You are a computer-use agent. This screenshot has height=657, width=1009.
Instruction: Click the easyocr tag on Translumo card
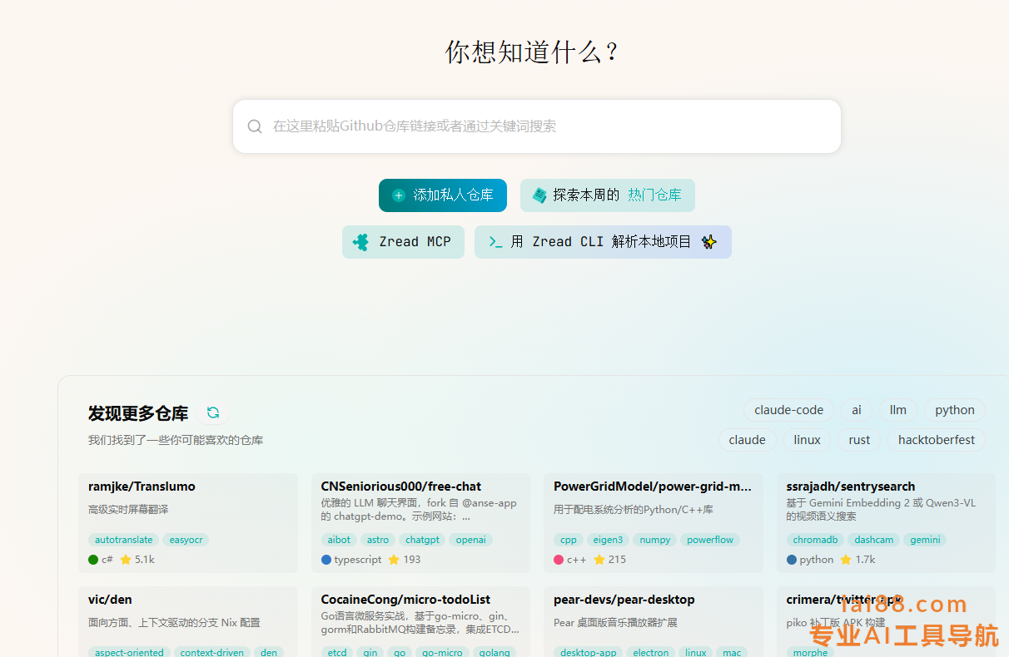click(186, 540)
